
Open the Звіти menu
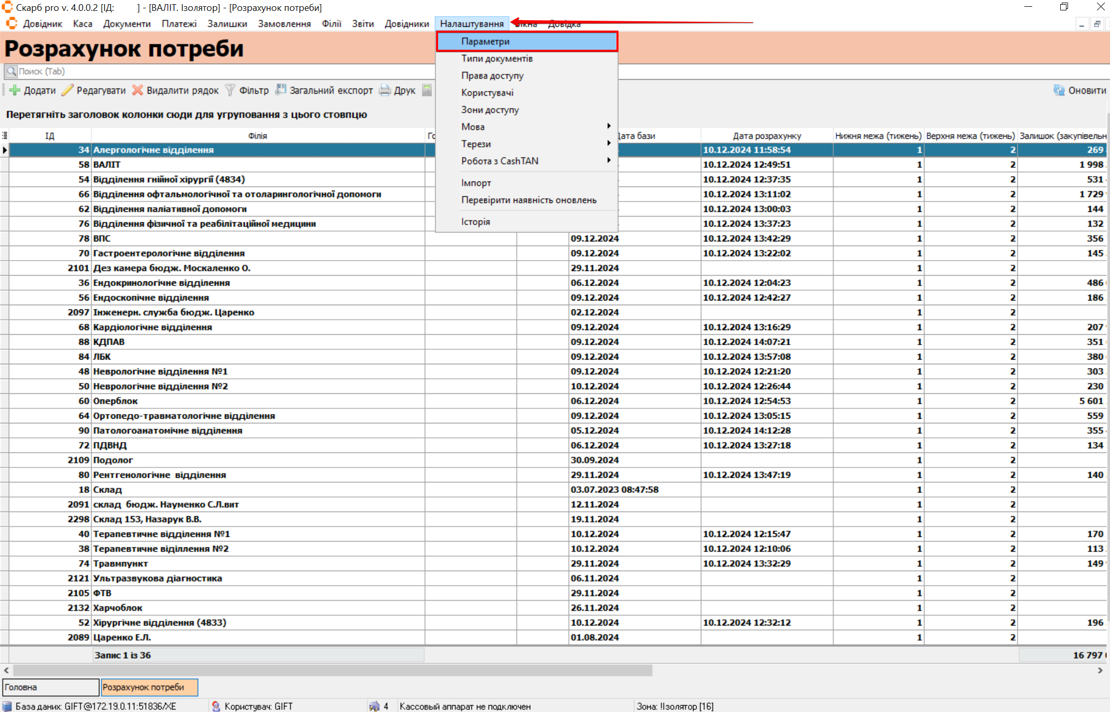click(x=363, y=24)
